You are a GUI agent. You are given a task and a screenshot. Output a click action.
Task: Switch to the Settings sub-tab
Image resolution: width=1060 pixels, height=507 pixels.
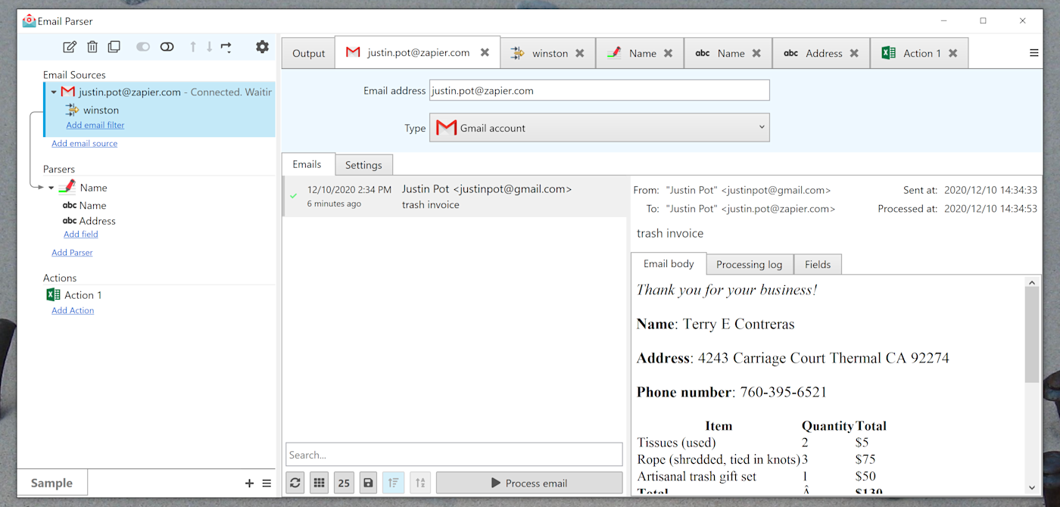point(363,165)
